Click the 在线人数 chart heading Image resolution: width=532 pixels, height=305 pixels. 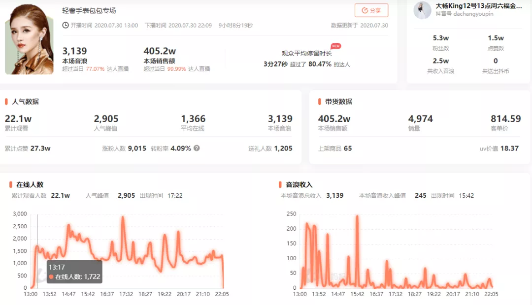[x=30, y=184]
